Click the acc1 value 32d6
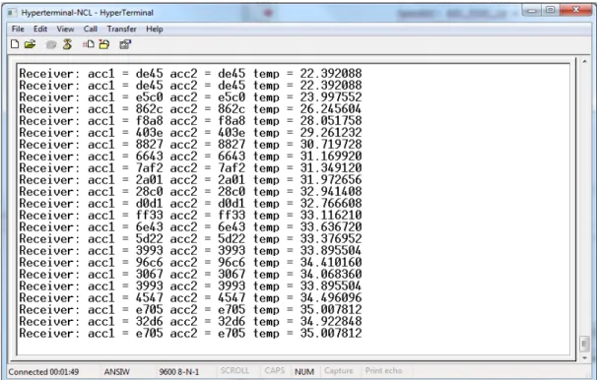597x380 pixels. click(150, 321)
